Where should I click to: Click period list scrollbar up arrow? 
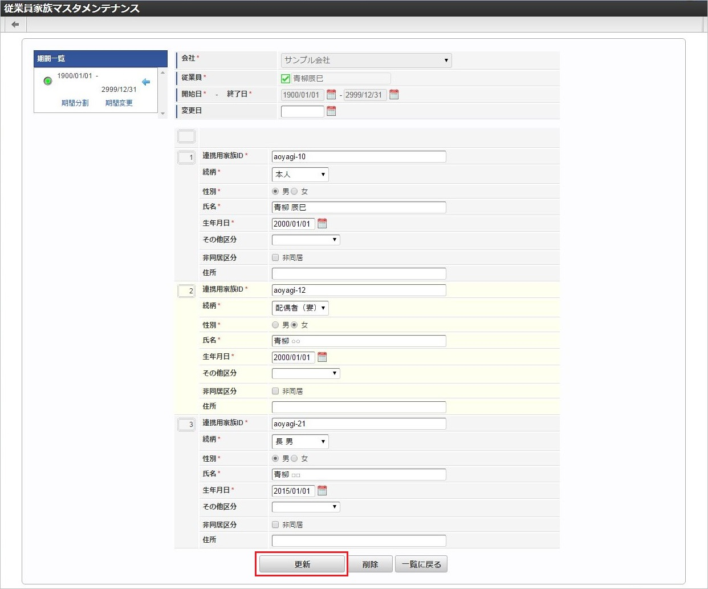tap(163, 72)
